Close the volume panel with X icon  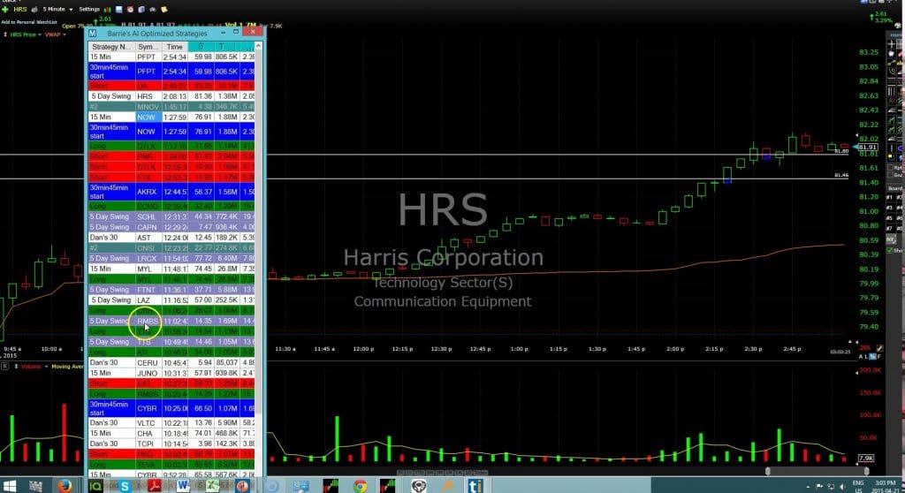coord(4,366)
